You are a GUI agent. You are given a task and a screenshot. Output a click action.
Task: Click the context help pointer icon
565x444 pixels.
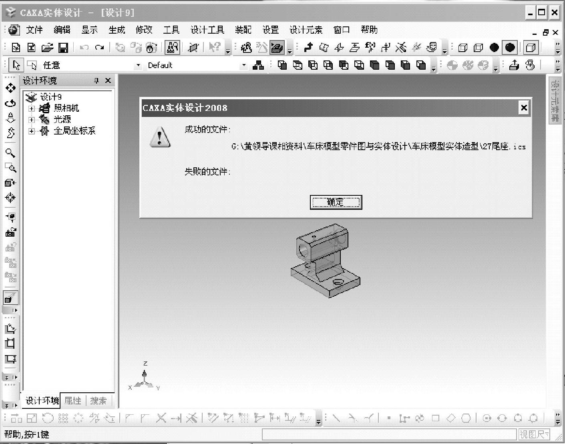coord(215,48)
